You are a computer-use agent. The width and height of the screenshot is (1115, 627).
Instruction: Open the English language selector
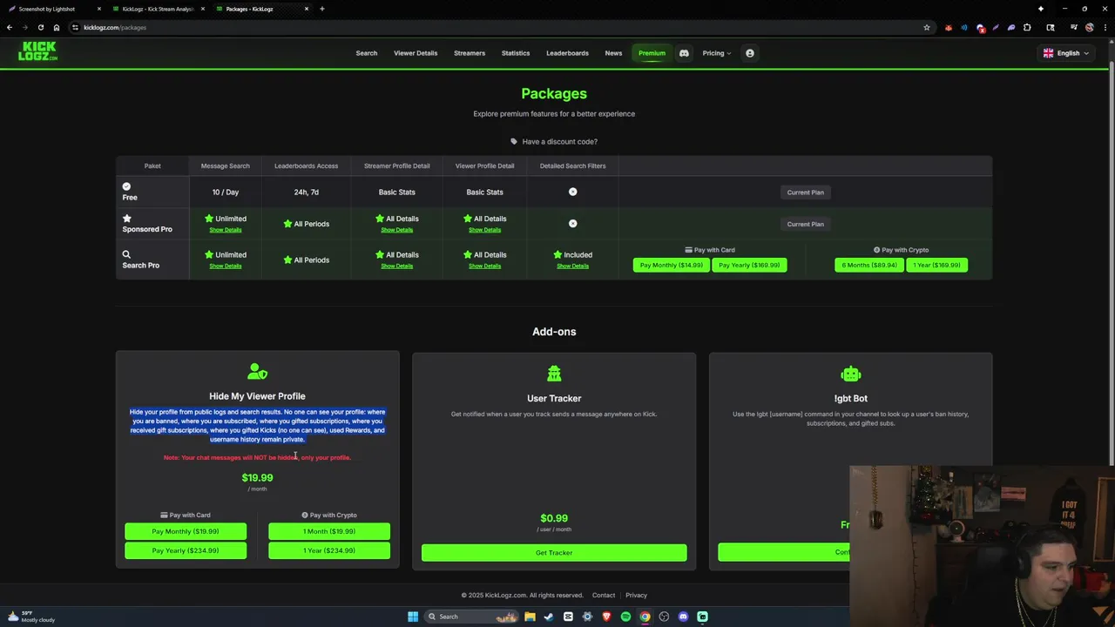point(1066,53)
